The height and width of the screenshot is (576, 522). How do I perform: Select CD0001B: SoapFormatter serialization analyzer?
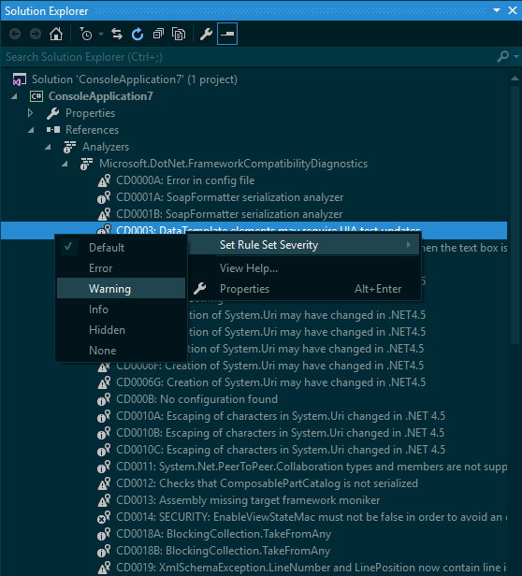click(229, 214)
